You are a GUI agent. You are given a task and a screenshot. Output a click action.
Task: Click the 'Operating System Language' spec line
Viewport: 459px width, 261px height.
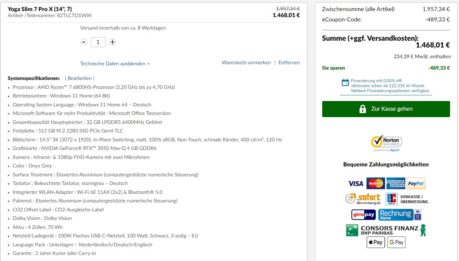click(82, 105)
